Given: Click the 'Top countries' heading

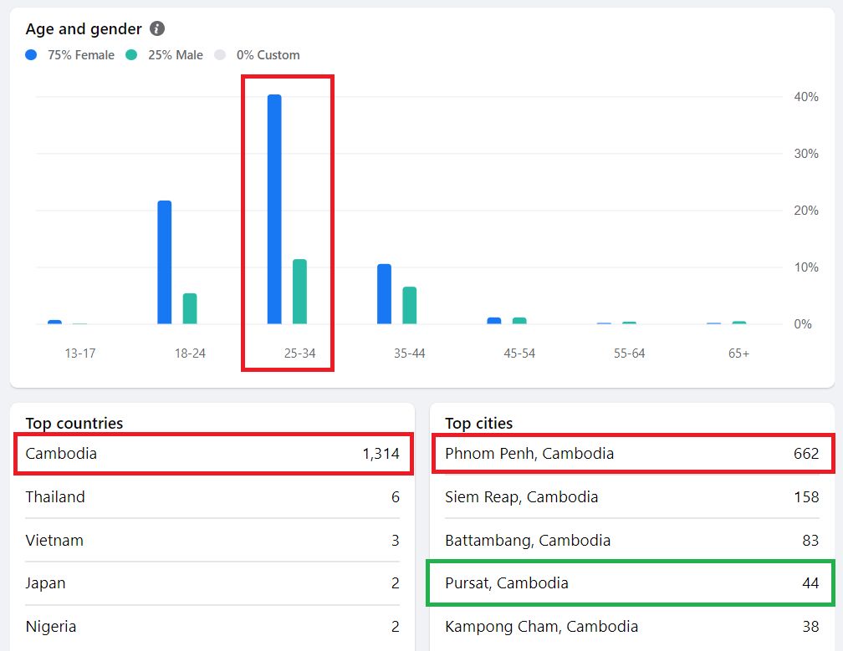Looking at the screenshot, I should [74, 423].
